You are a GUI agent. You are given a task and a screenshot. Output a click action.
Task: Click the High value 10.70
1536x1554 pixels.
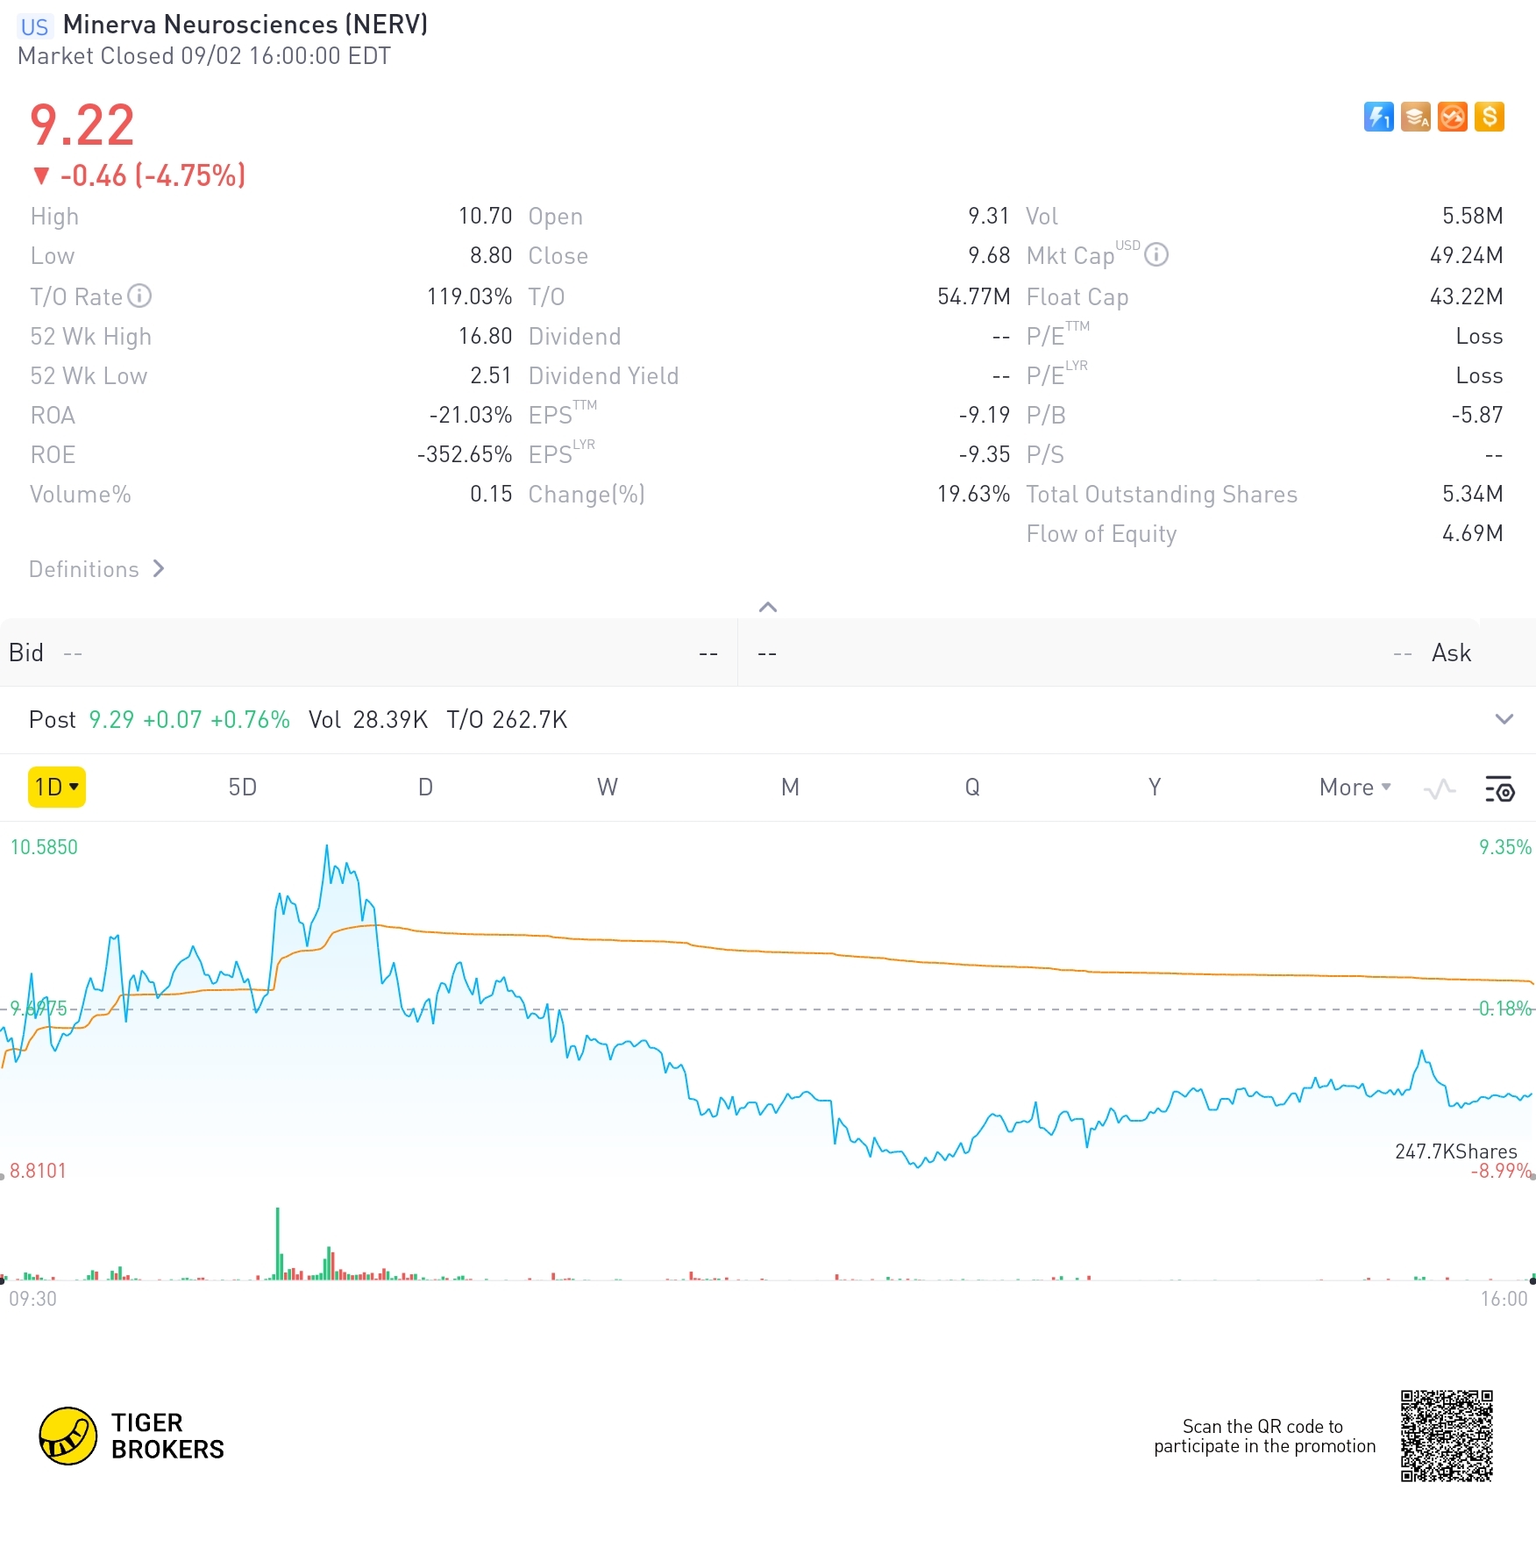click(485, 216)
